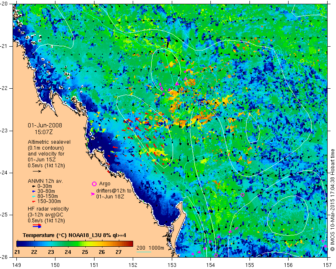Click the '(0.1m contours)' text
The image size is (336, 269).
pos(46,148)
